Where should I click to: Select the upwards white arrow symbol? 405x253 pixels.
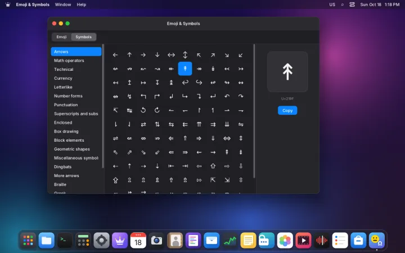(x=213, y=166)
